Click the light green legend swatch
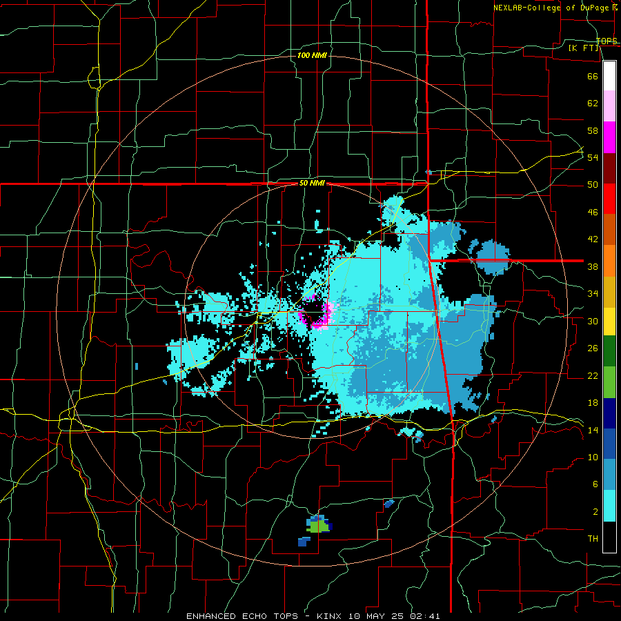 pyautogui.click(x=609, y=382)
